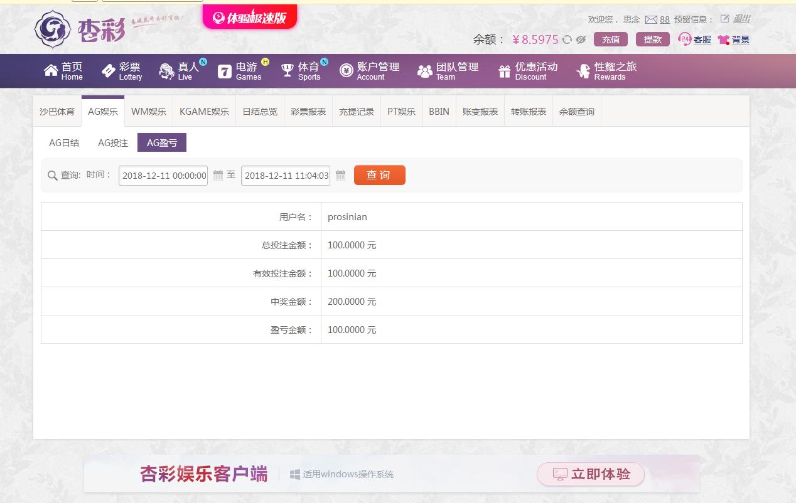Select the AG日结 sub-tab

pyautogui.click(x=64, y=143)
